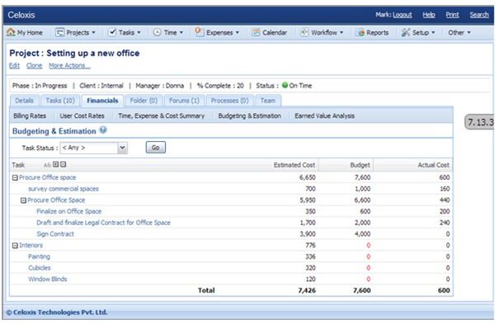Image resolution: width=495 pixels, height=324 pixels.
Task: Click the Go button
Action: (156, 148)
